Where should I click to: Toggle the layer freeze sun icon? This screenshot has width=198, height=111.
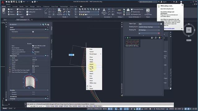[x=82, y=14]
